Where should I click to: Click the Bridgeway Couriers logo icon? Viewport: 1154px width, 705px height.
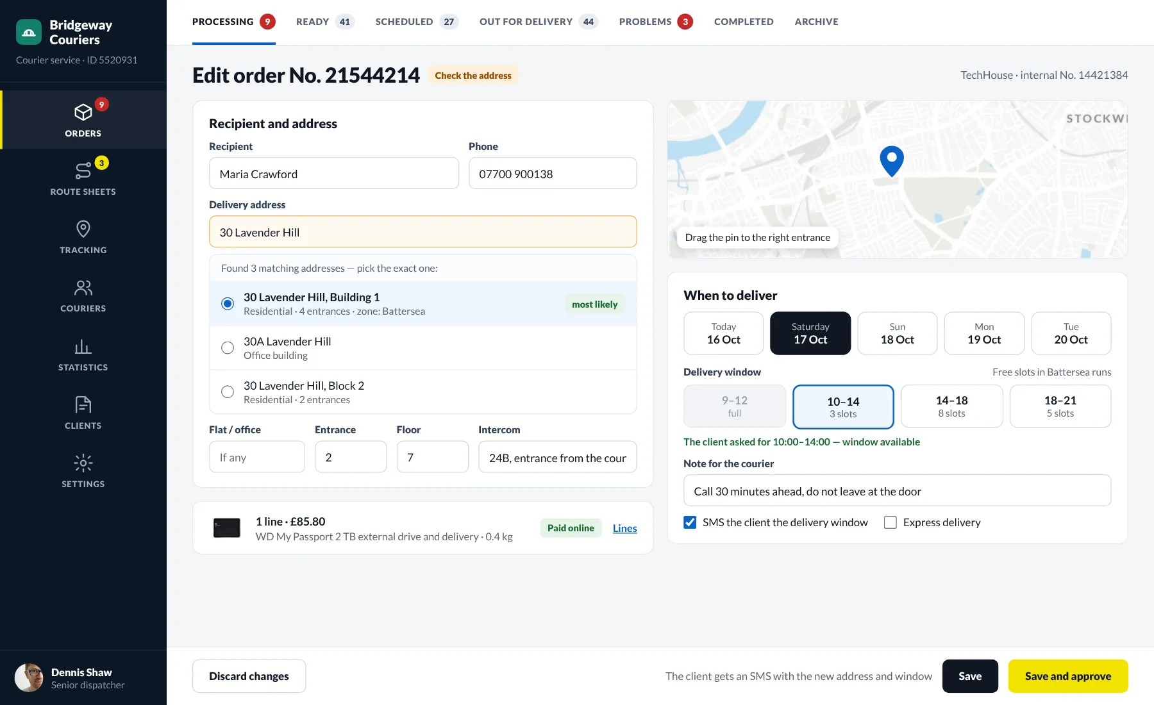click(29, 32)
